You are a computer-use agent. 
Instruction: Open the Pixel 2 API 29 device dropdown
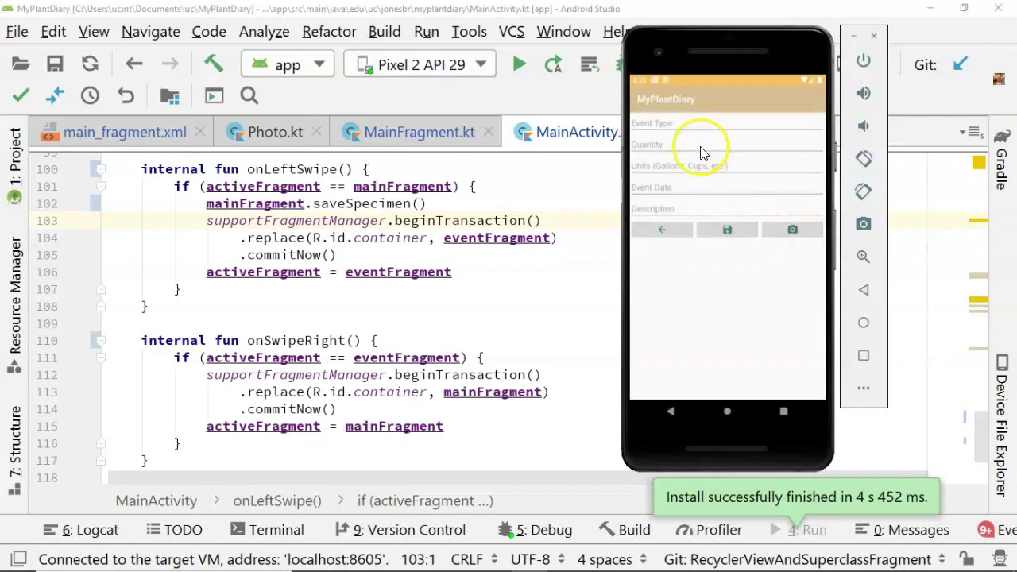click(421, 64)
